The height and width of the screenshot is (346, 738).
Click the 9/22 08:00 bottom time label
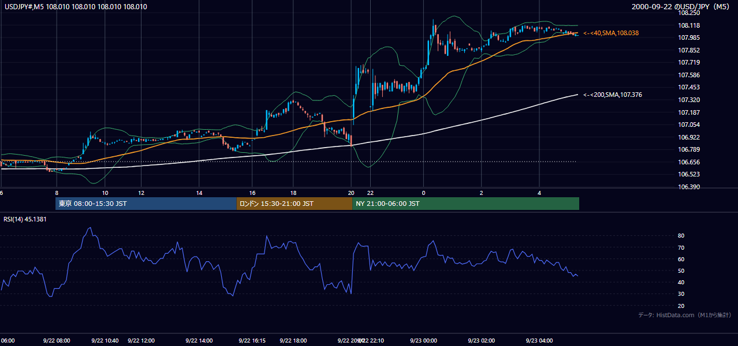tap(57, 340)
